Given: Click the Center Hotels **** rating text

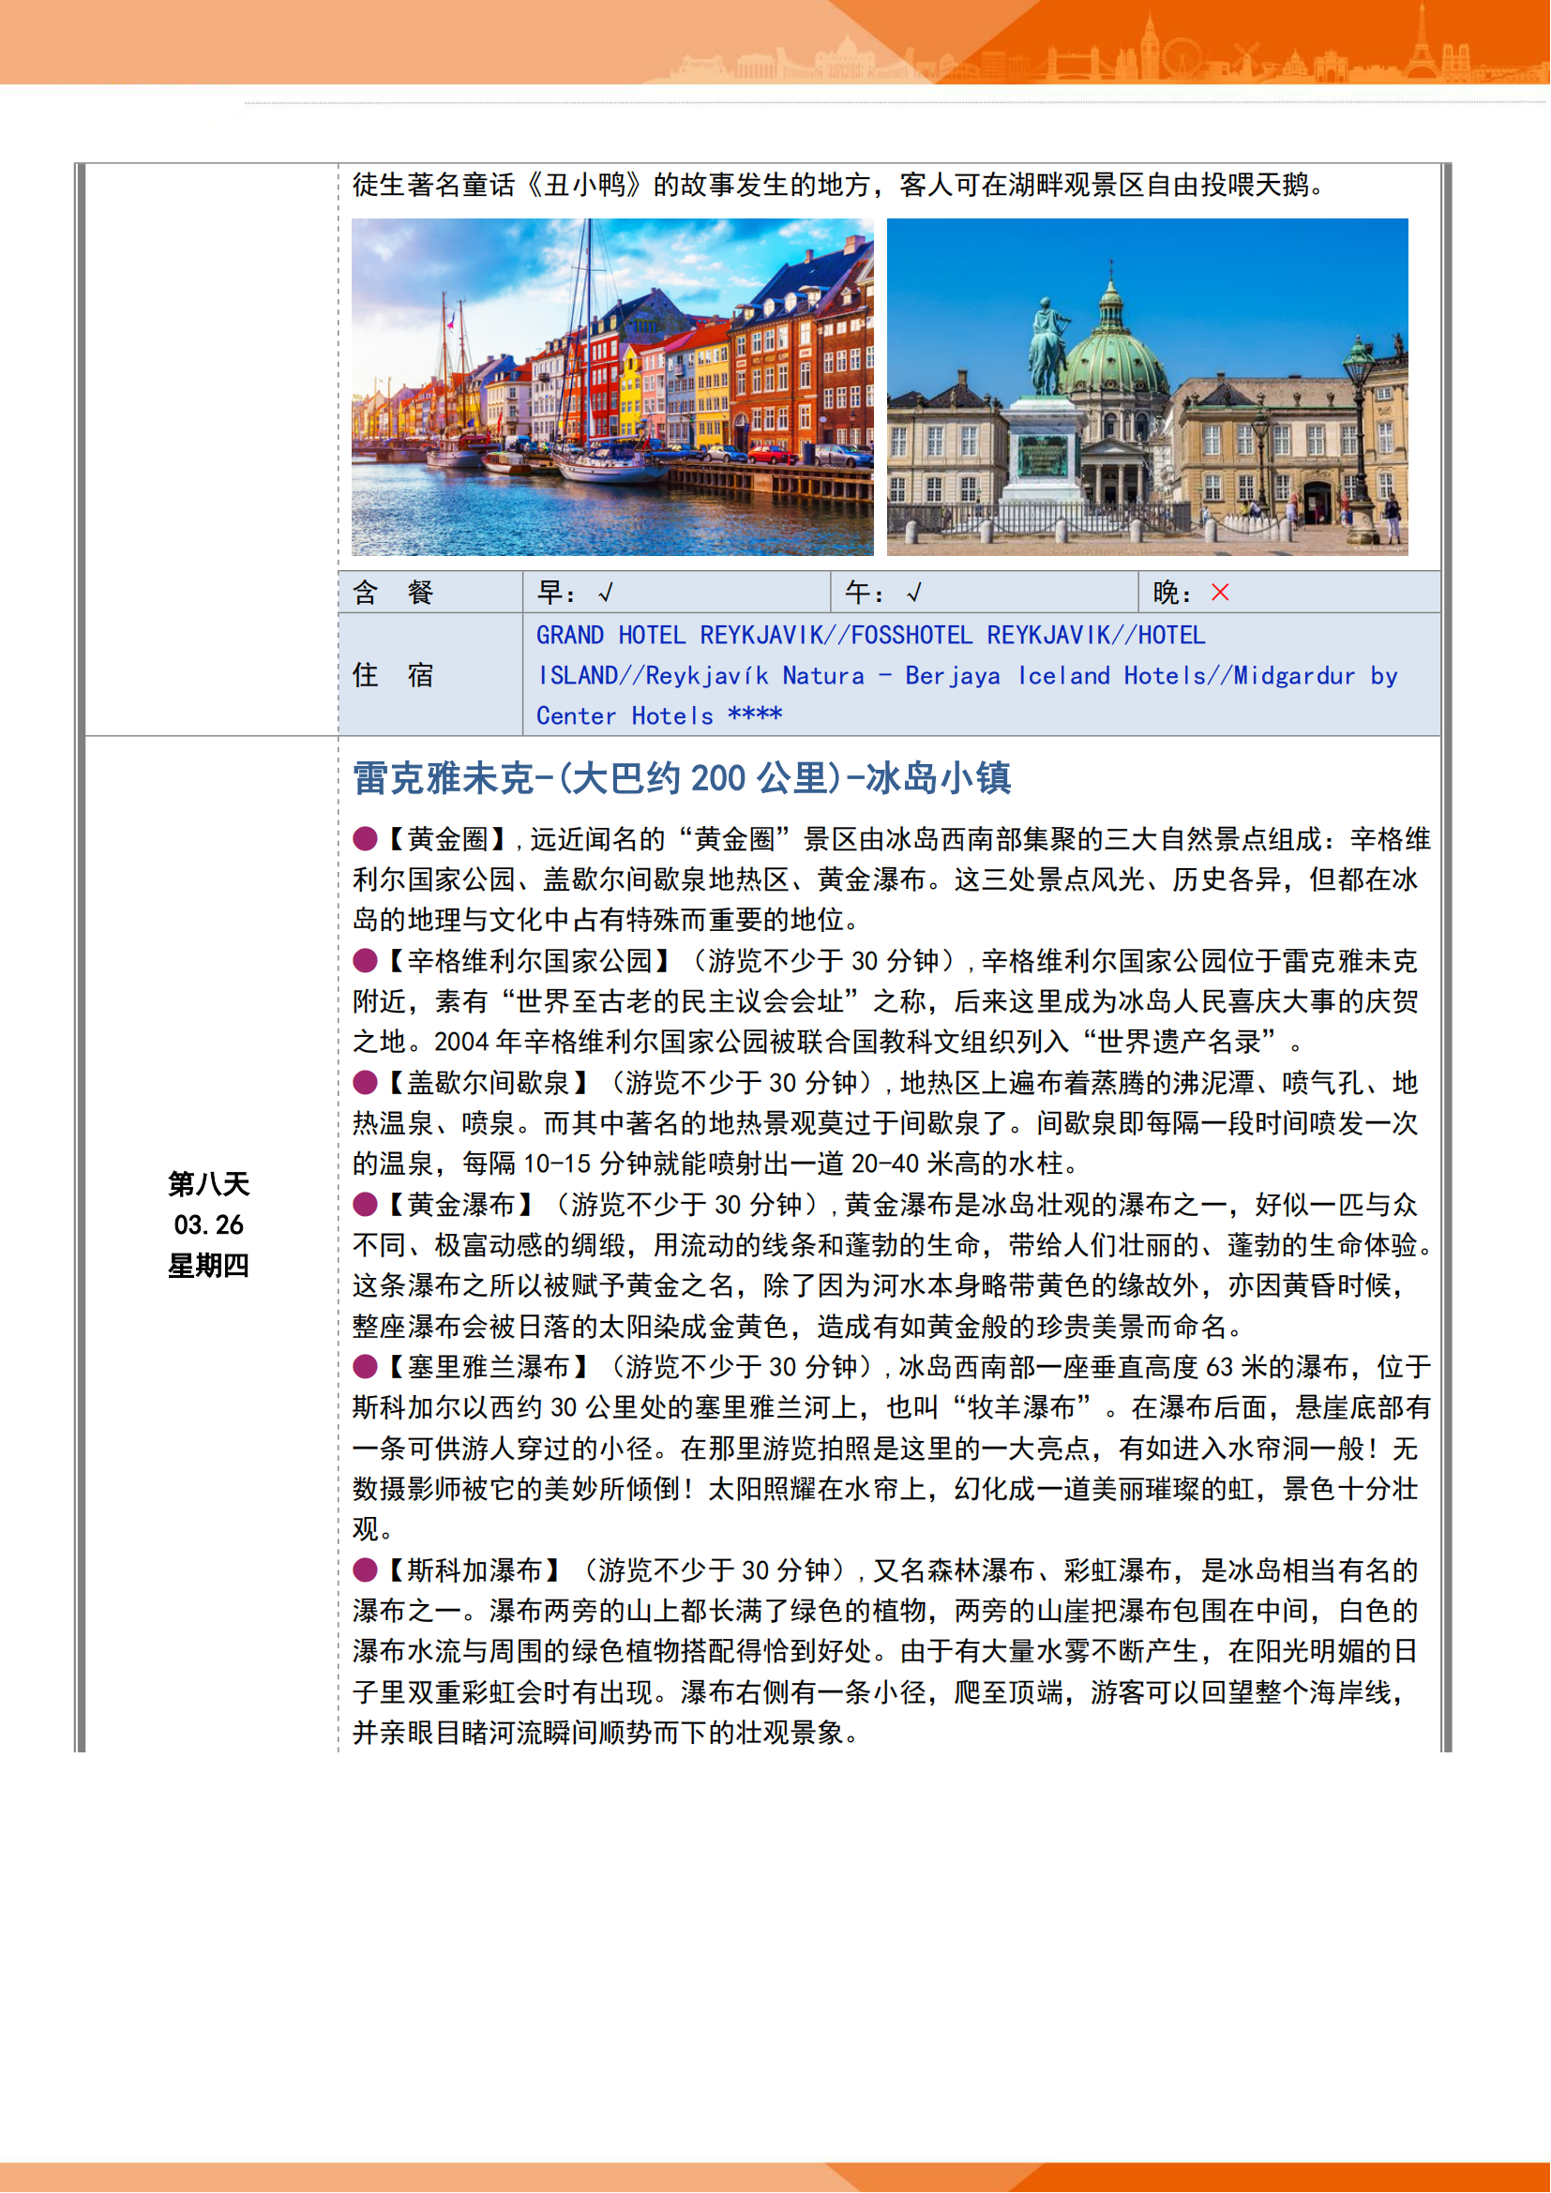Looking at the screenshot, I should point(659,715).
